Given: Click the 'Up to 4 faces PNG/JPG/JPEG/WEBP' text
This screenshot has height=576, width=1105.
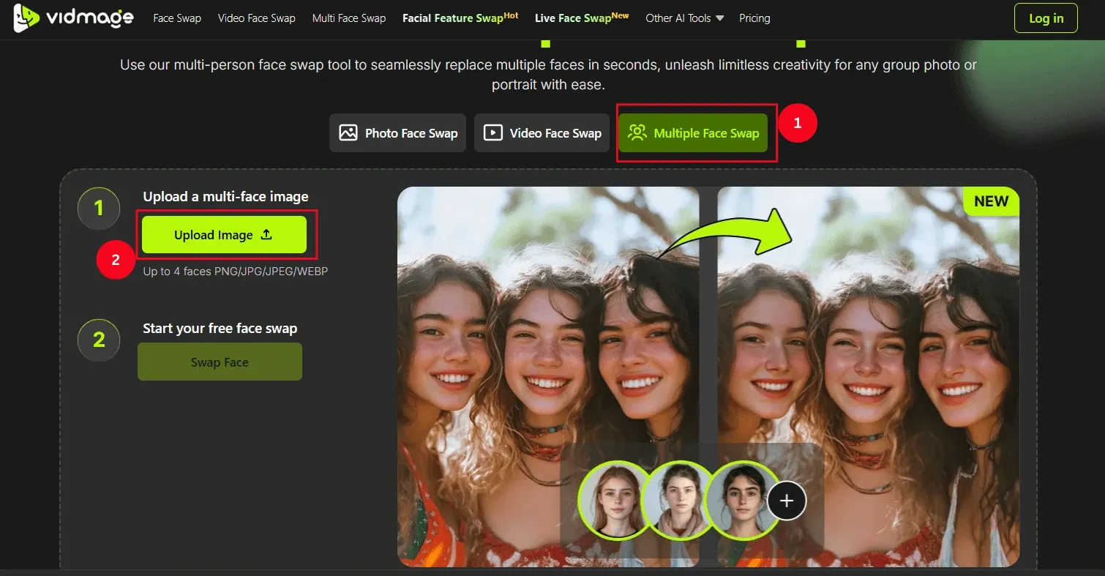Looking at the screenshot, I should click(x=236, y=272).
